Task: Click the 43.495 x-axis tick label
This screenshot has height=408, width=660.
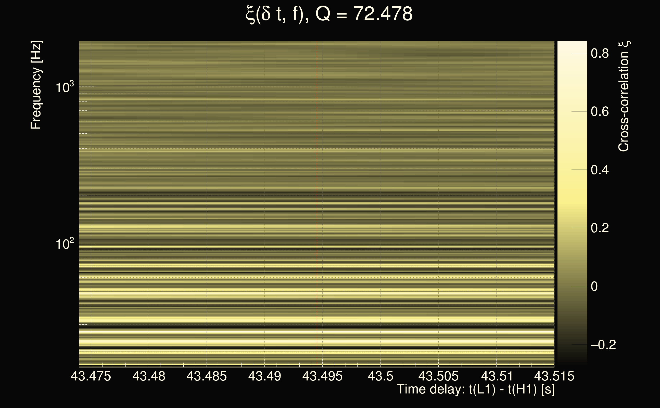Action: coord(322,376)
